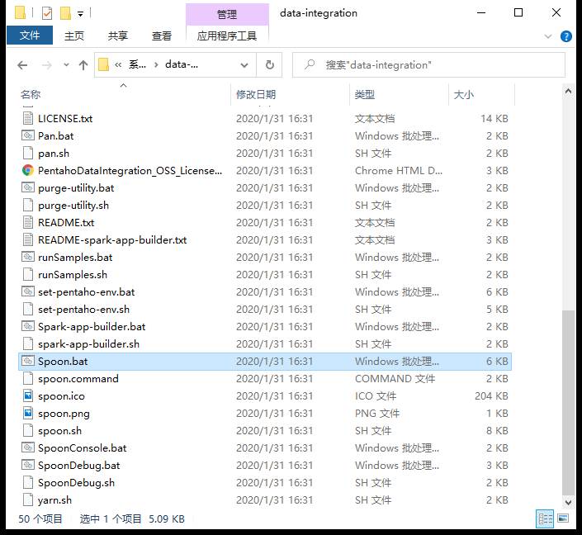The height and width of the screenshot is (535, 582).
Task: Switch to the 共享 ribbon tab
Action: tap(118, 36)
